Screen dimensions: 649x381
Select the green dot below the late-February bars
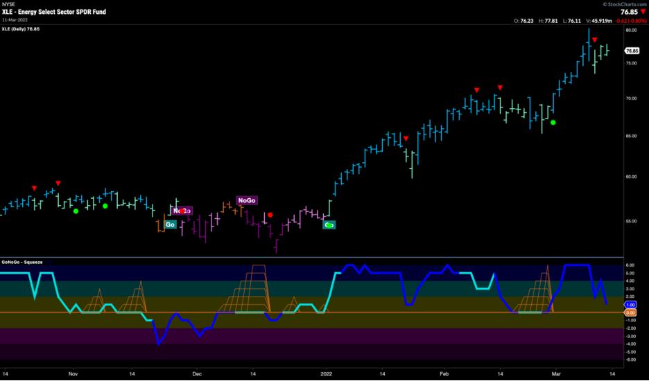click(x=553, y=123)
